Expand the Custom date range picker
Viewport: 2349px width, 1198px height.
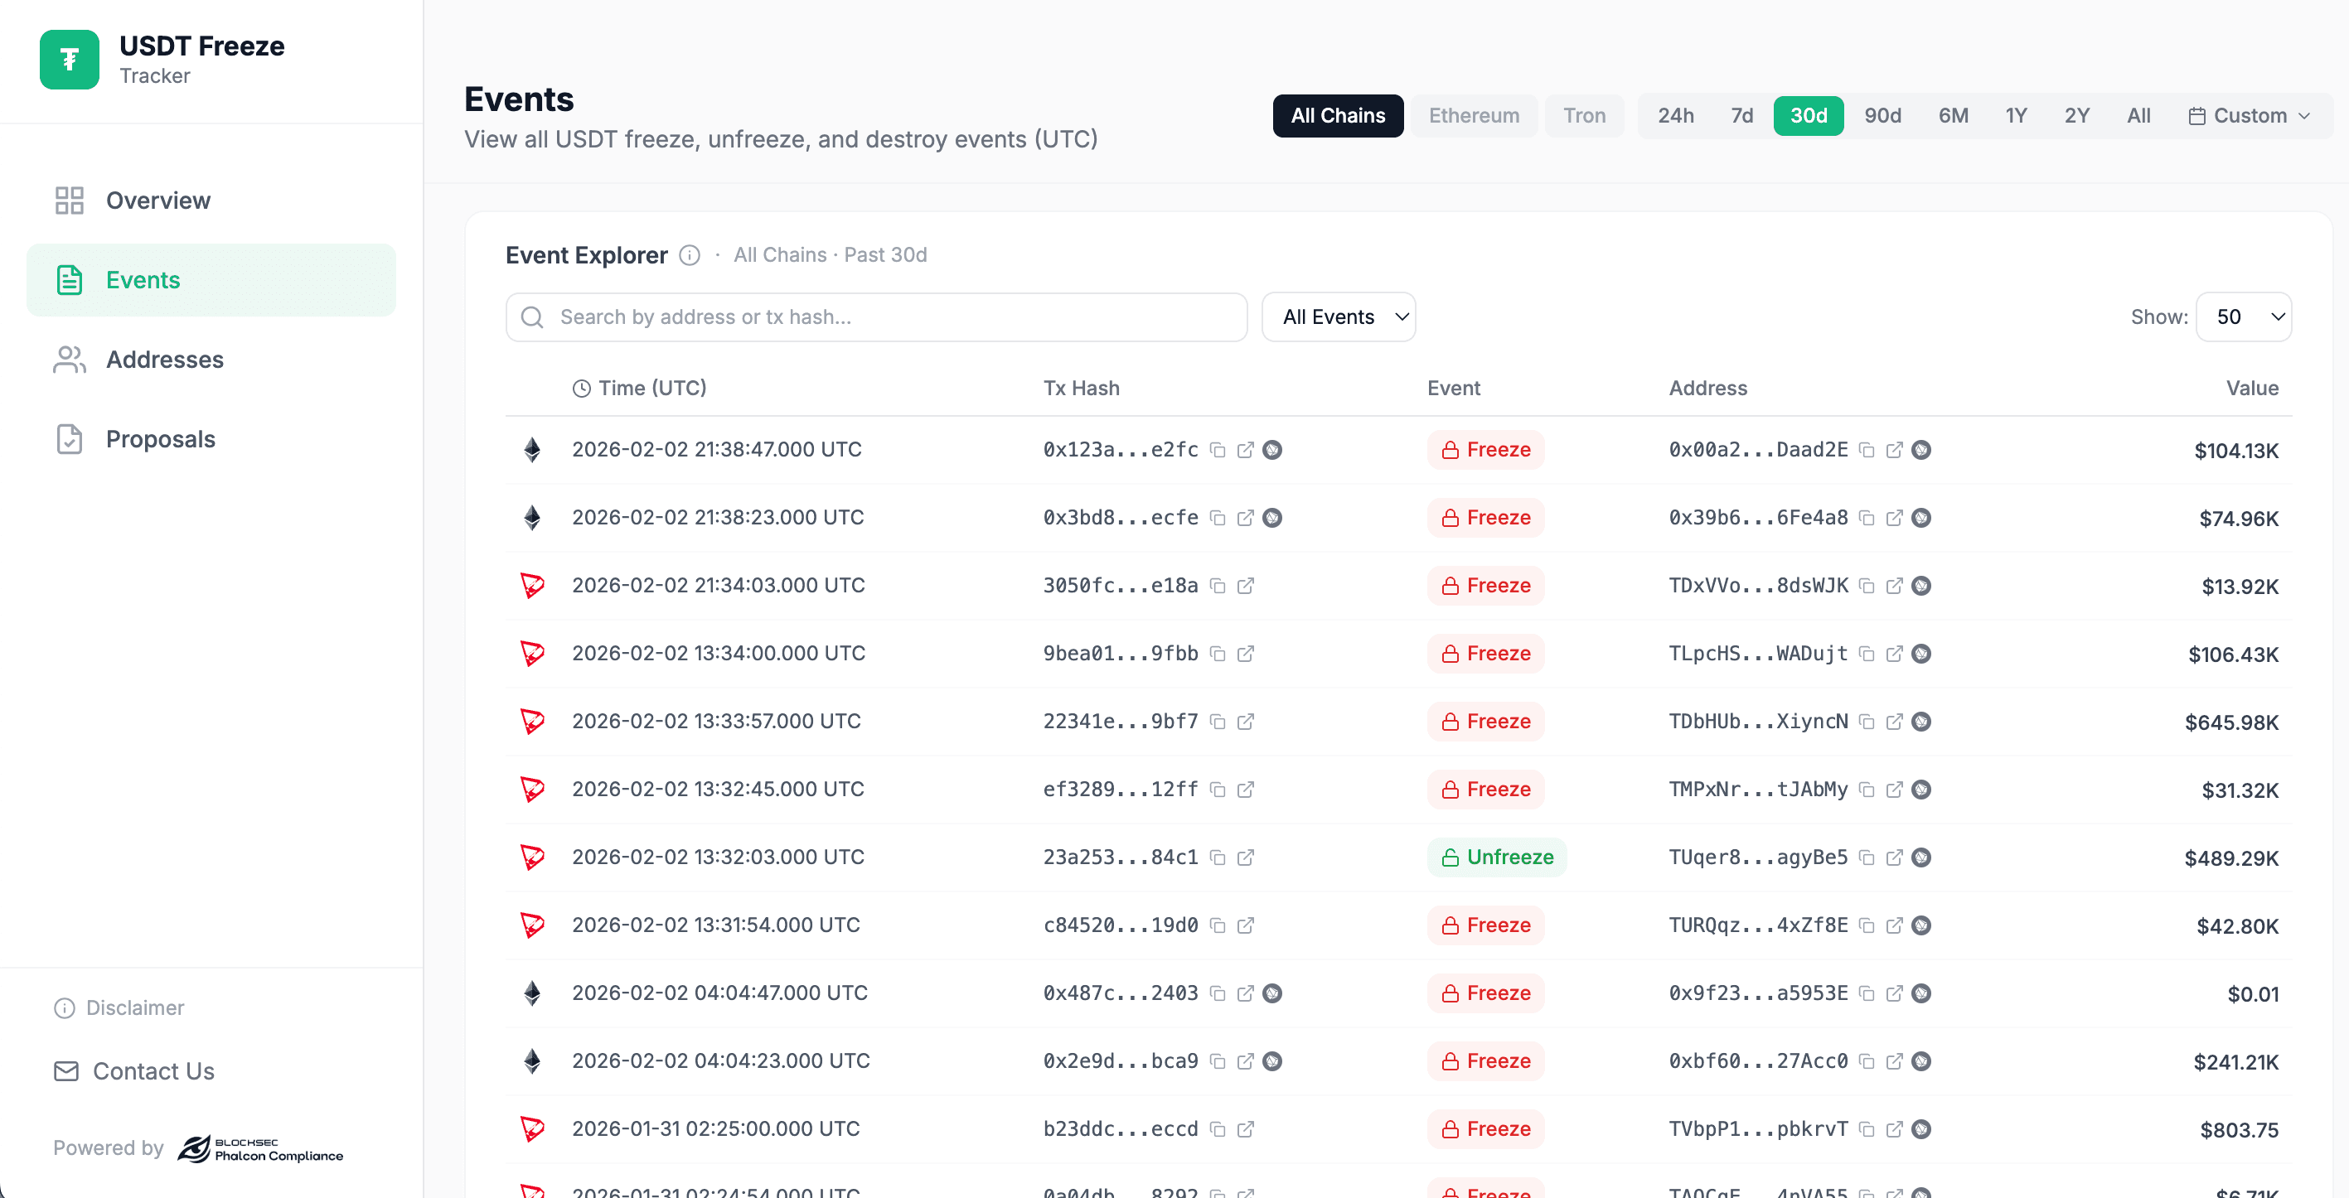click(2250, 116)
